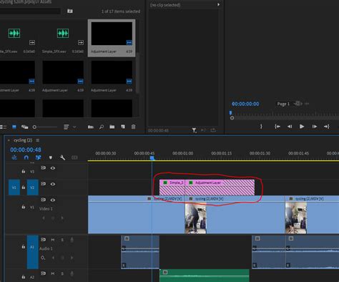
Task: Click the Project panel vertical scrollbar
Action: click(138, 73)
